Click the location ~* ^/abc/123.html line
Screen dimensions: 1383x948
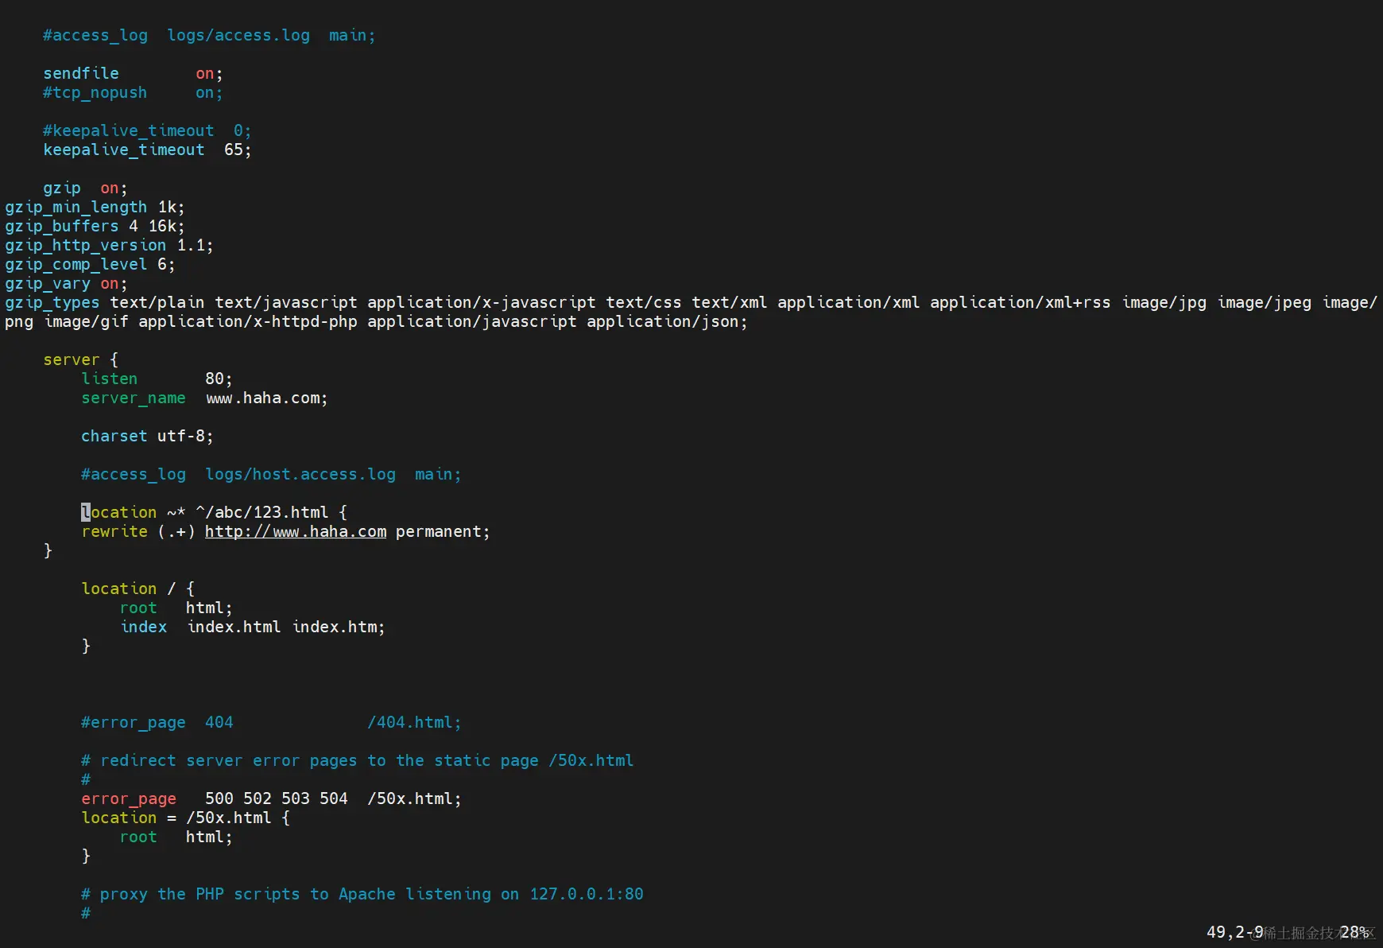214,512
